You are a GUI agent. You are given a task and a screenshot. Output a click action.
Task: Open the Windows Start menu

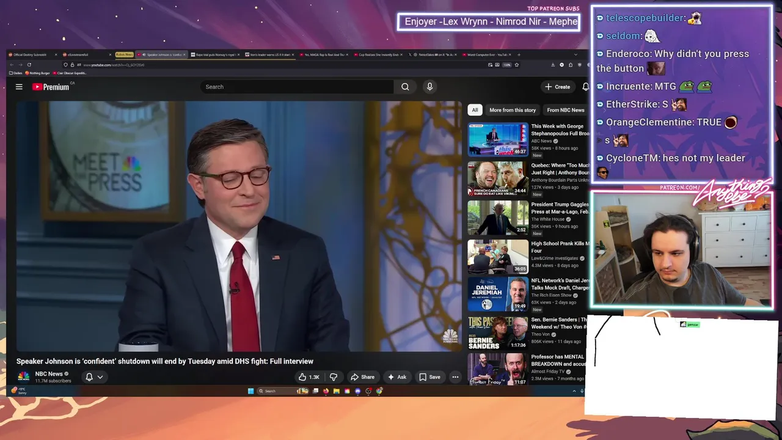click(250, 391)
